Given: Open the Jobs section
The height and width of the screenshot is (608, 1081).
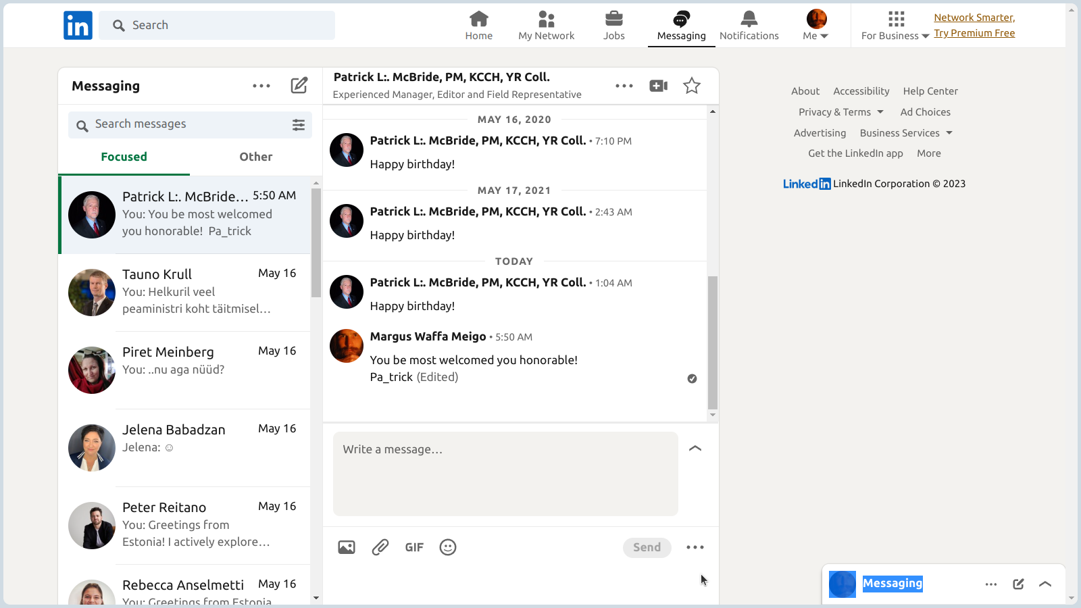Looking at the screenshot, I should point(613,26).
